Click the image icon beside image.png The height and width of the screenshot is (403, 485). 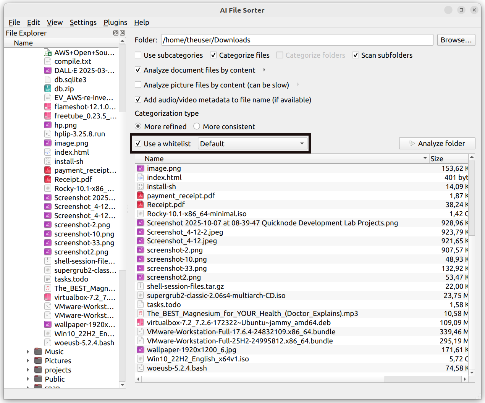pos(140,168)
